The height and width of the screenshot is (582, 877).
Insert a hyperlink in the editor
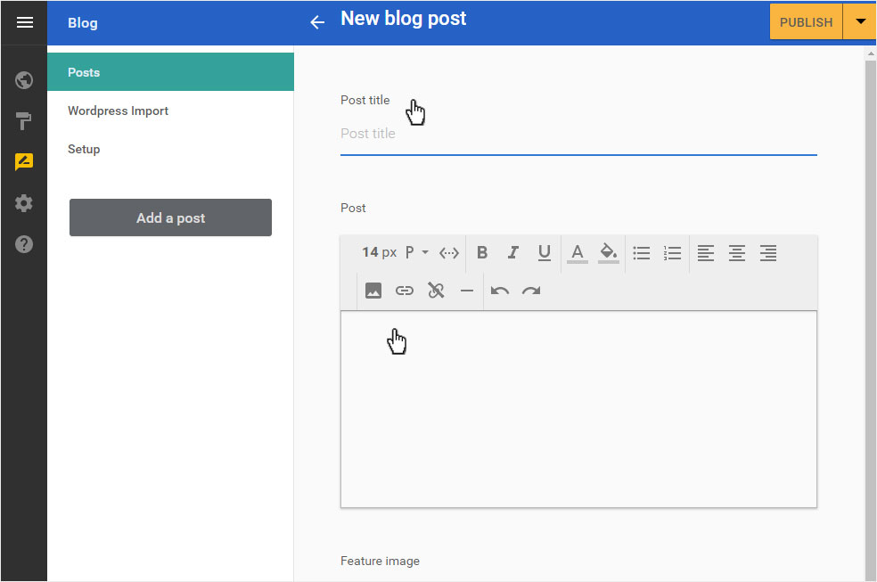click(405, 291)
